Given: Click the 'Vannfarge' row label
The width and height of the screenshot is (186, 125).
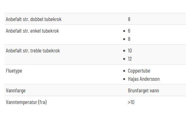Looking at the screenshot, I should pyautogui.click(x=16, y=91).
